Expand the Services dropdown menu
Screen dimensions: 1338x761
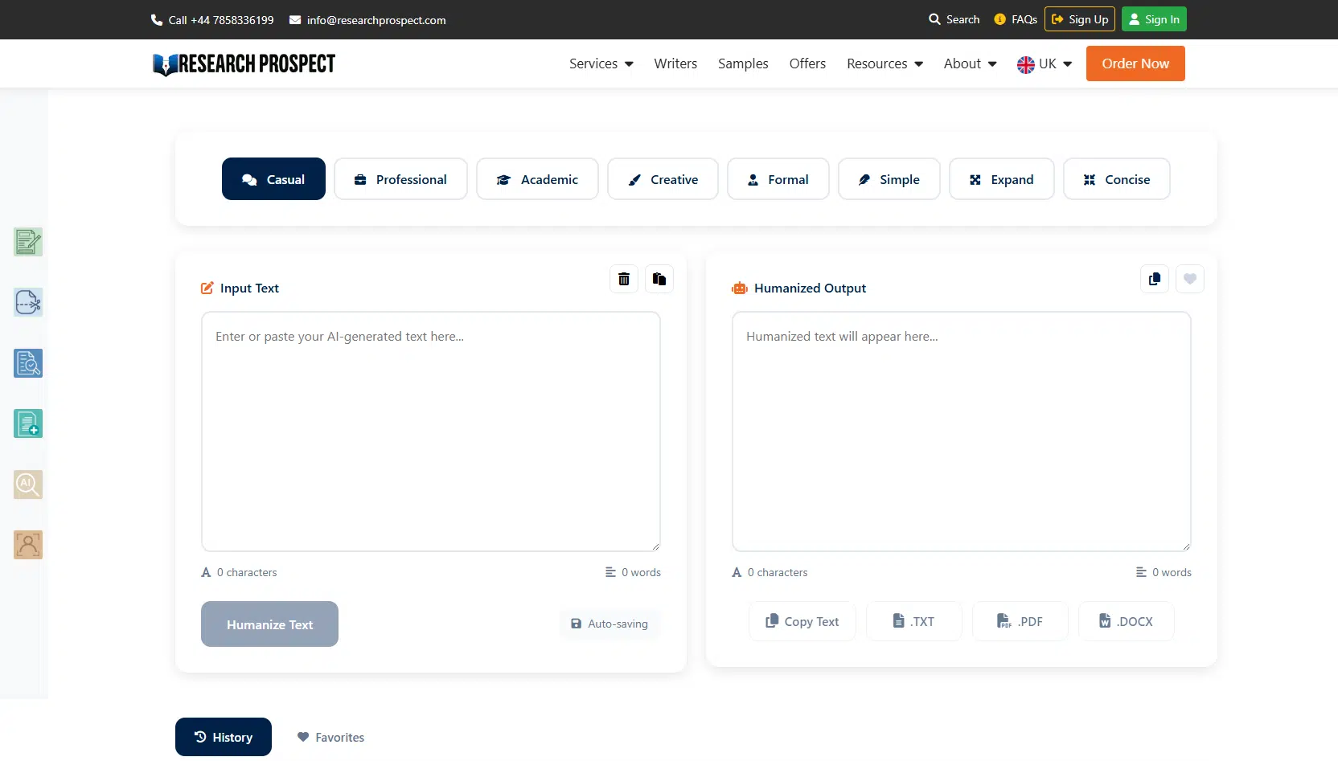tap(601, 63)
